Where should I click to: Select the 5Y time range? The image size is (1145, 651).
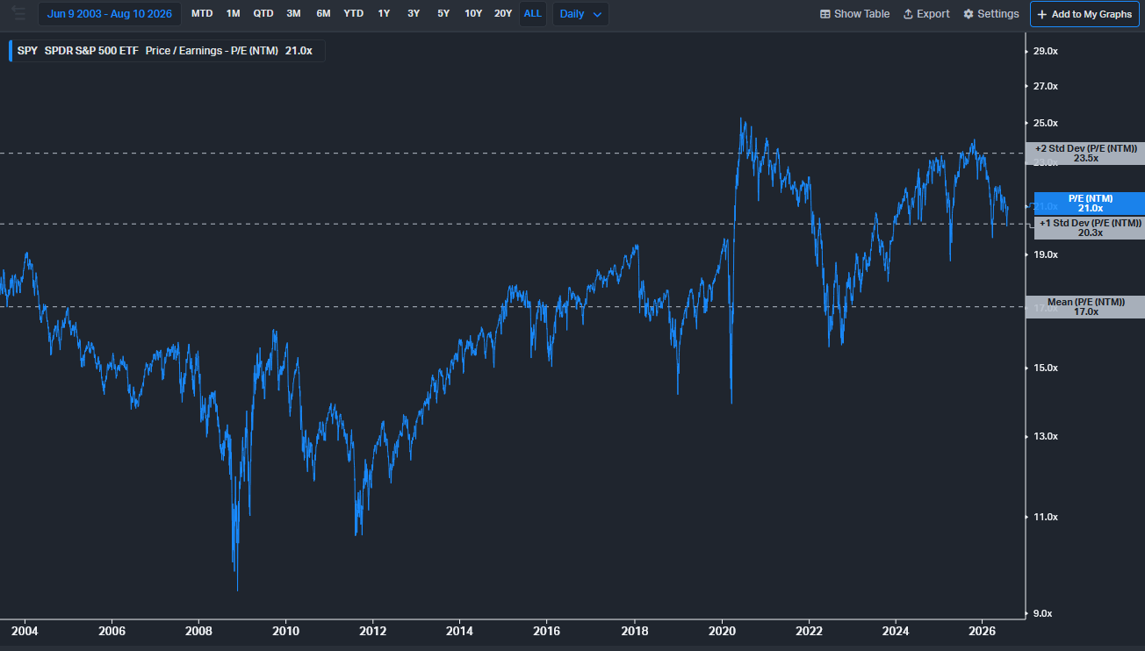pos(443,14)
